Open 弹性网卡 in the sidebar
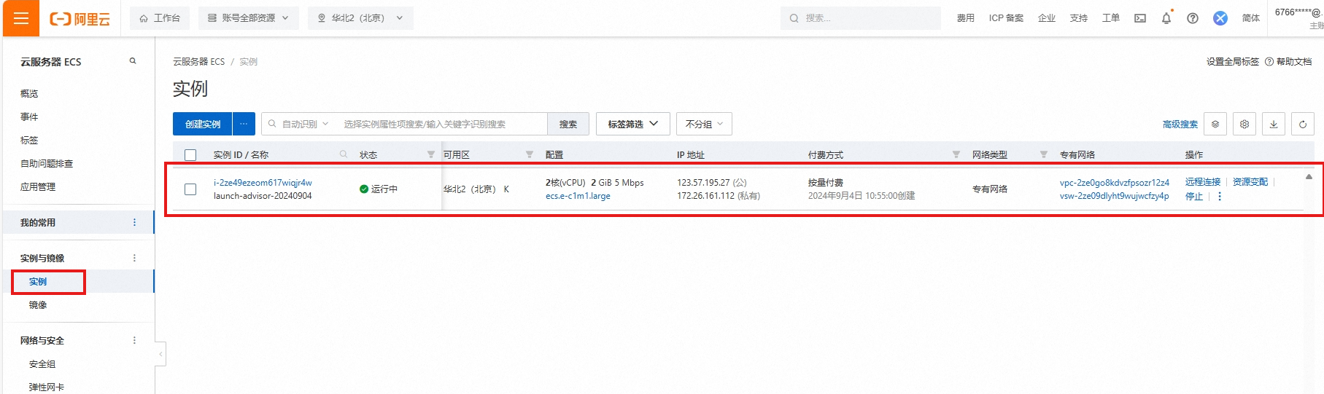 coord(47,387)
